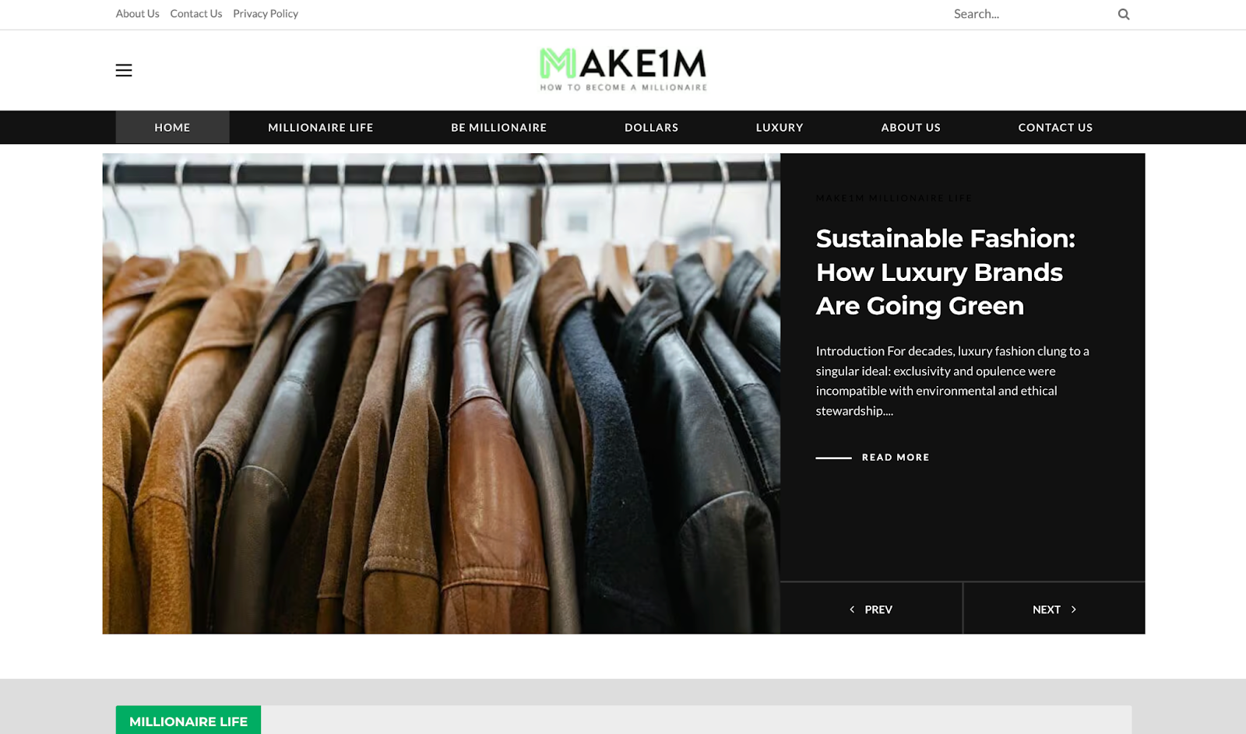Focus the Search input field
Image resolution: width=1246 pixels, height=734 pixels.
(x=1030, y=14)
